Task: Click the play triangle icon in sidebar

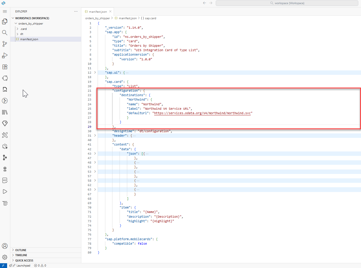Action: [x=5, y=191]
